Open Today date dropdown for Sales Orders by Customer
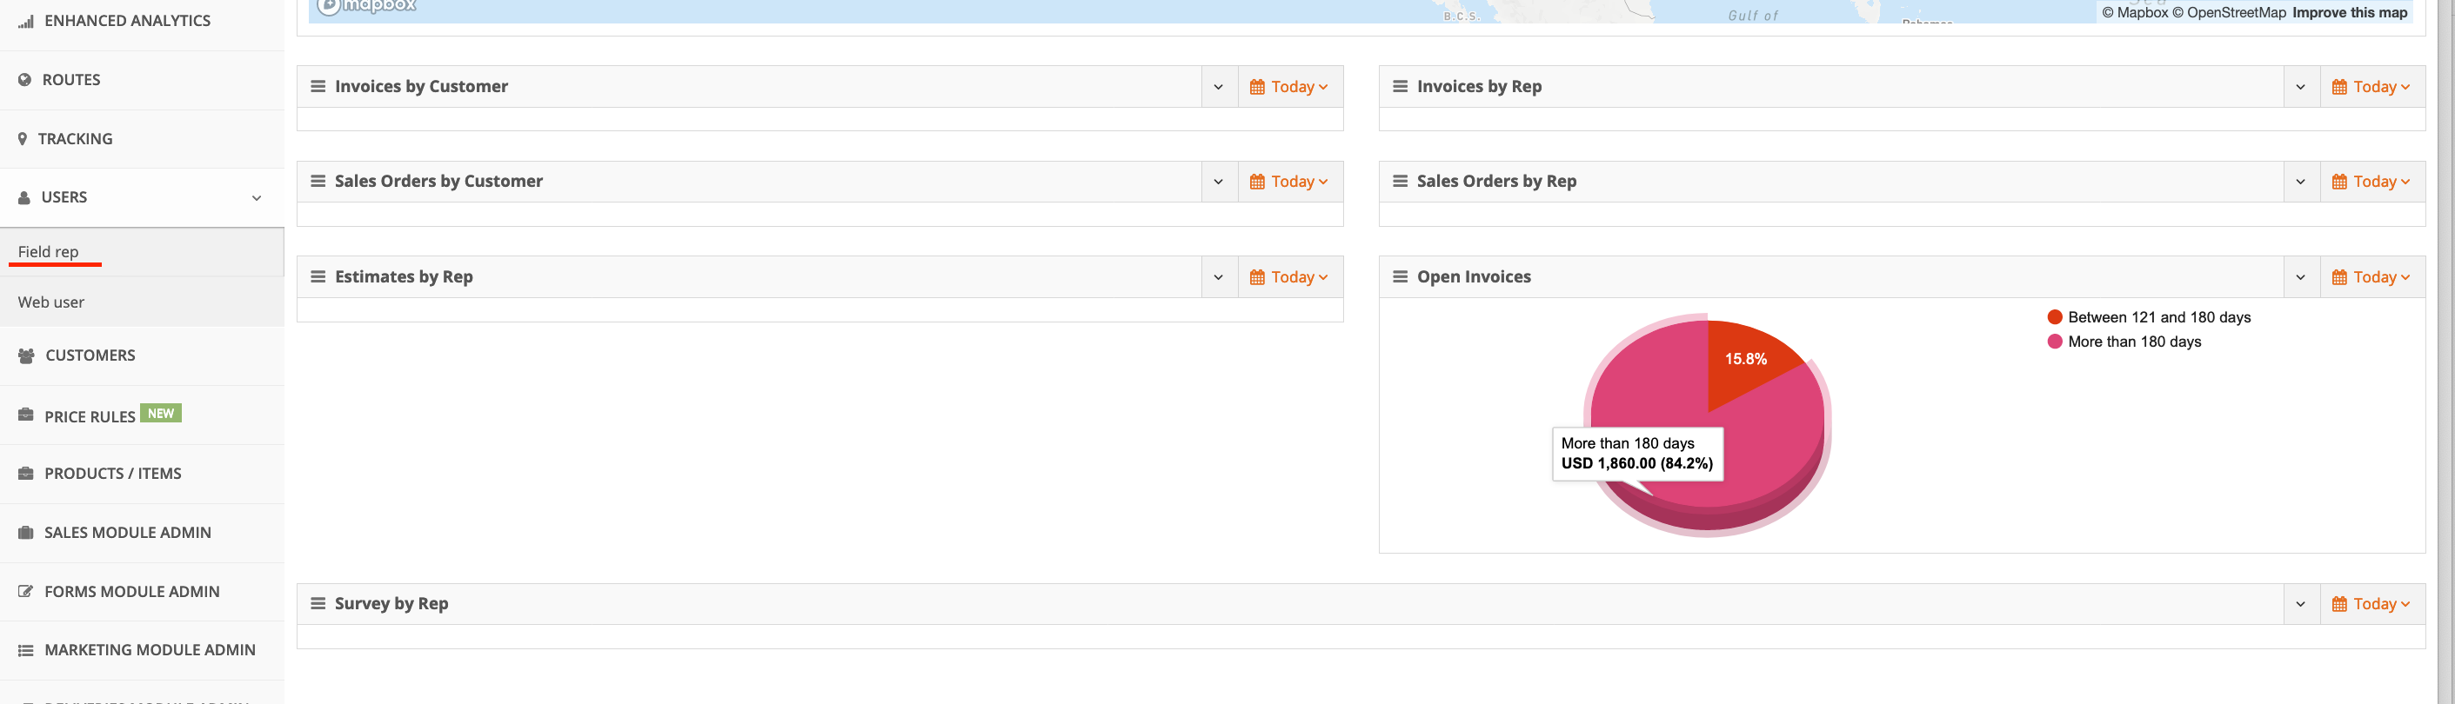 [1289, 182]
